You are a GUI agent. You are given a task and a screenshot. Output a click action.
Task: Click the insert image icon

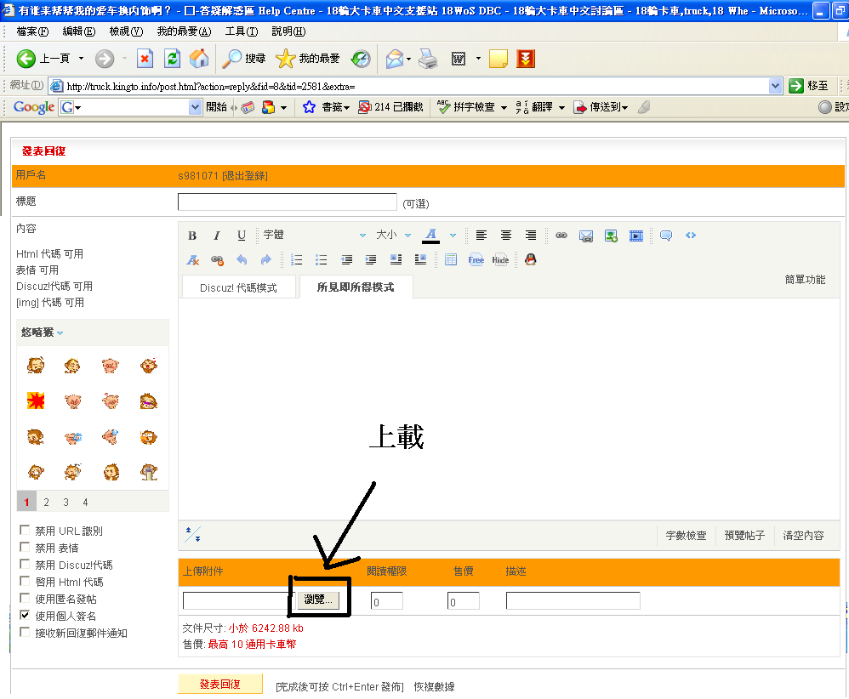coord(611,236)
